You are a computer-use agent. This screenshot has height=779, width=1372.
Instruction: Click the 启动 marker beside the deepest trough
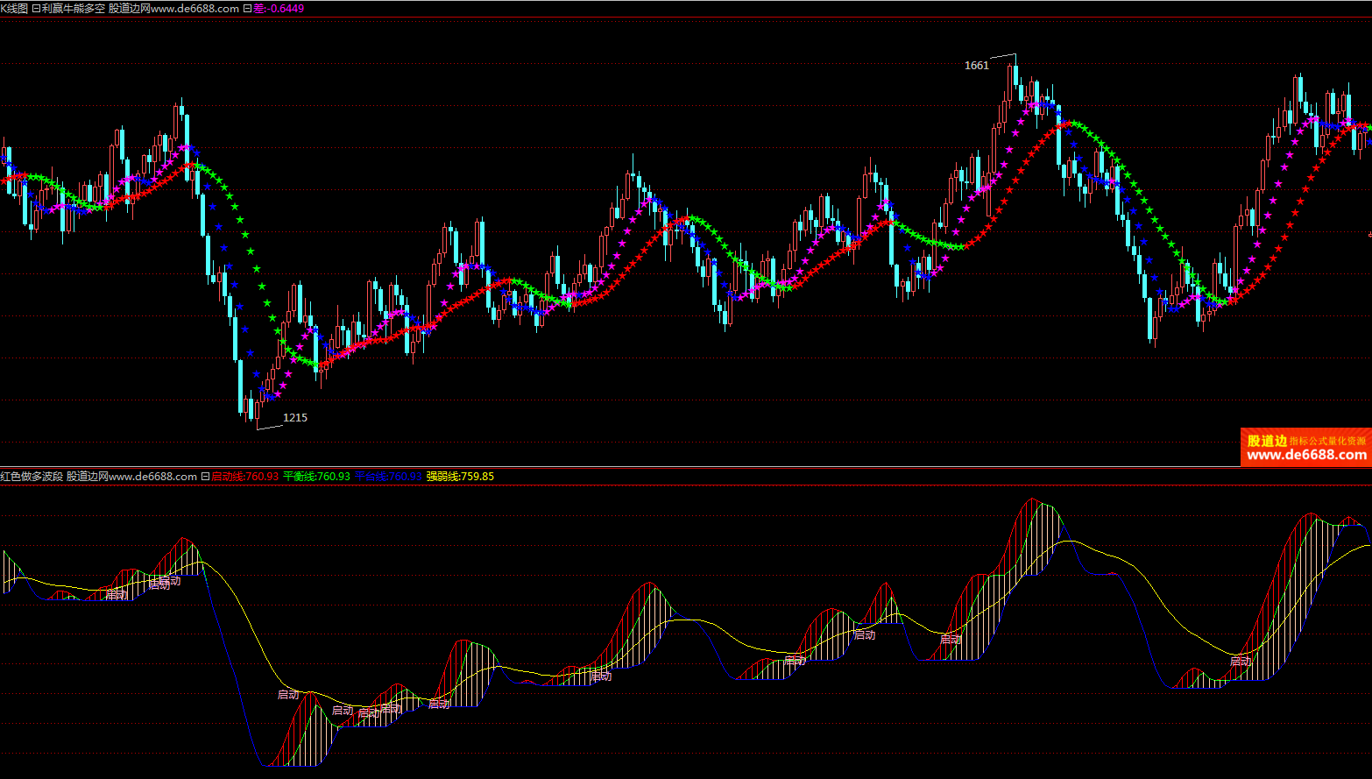[x=288, y=695]
